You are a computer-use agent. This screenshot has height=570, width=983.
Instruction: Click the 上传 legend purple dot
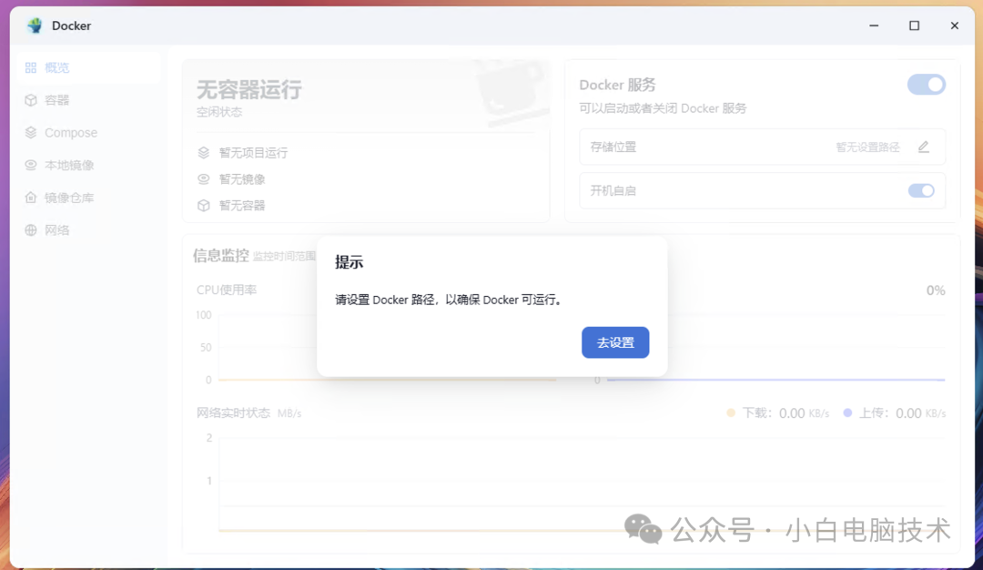click(x=847, y=412)
